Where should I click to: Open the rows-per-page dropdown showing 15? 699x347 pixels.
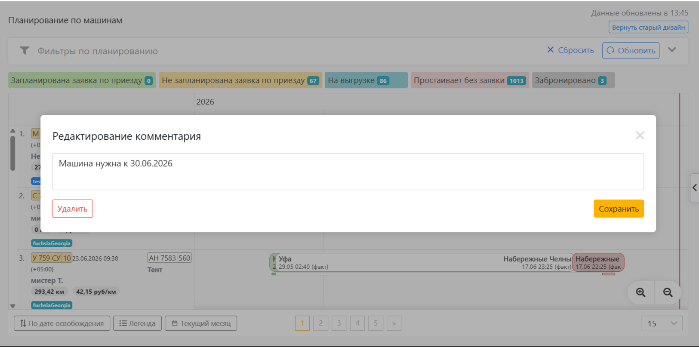coord(662,323)
